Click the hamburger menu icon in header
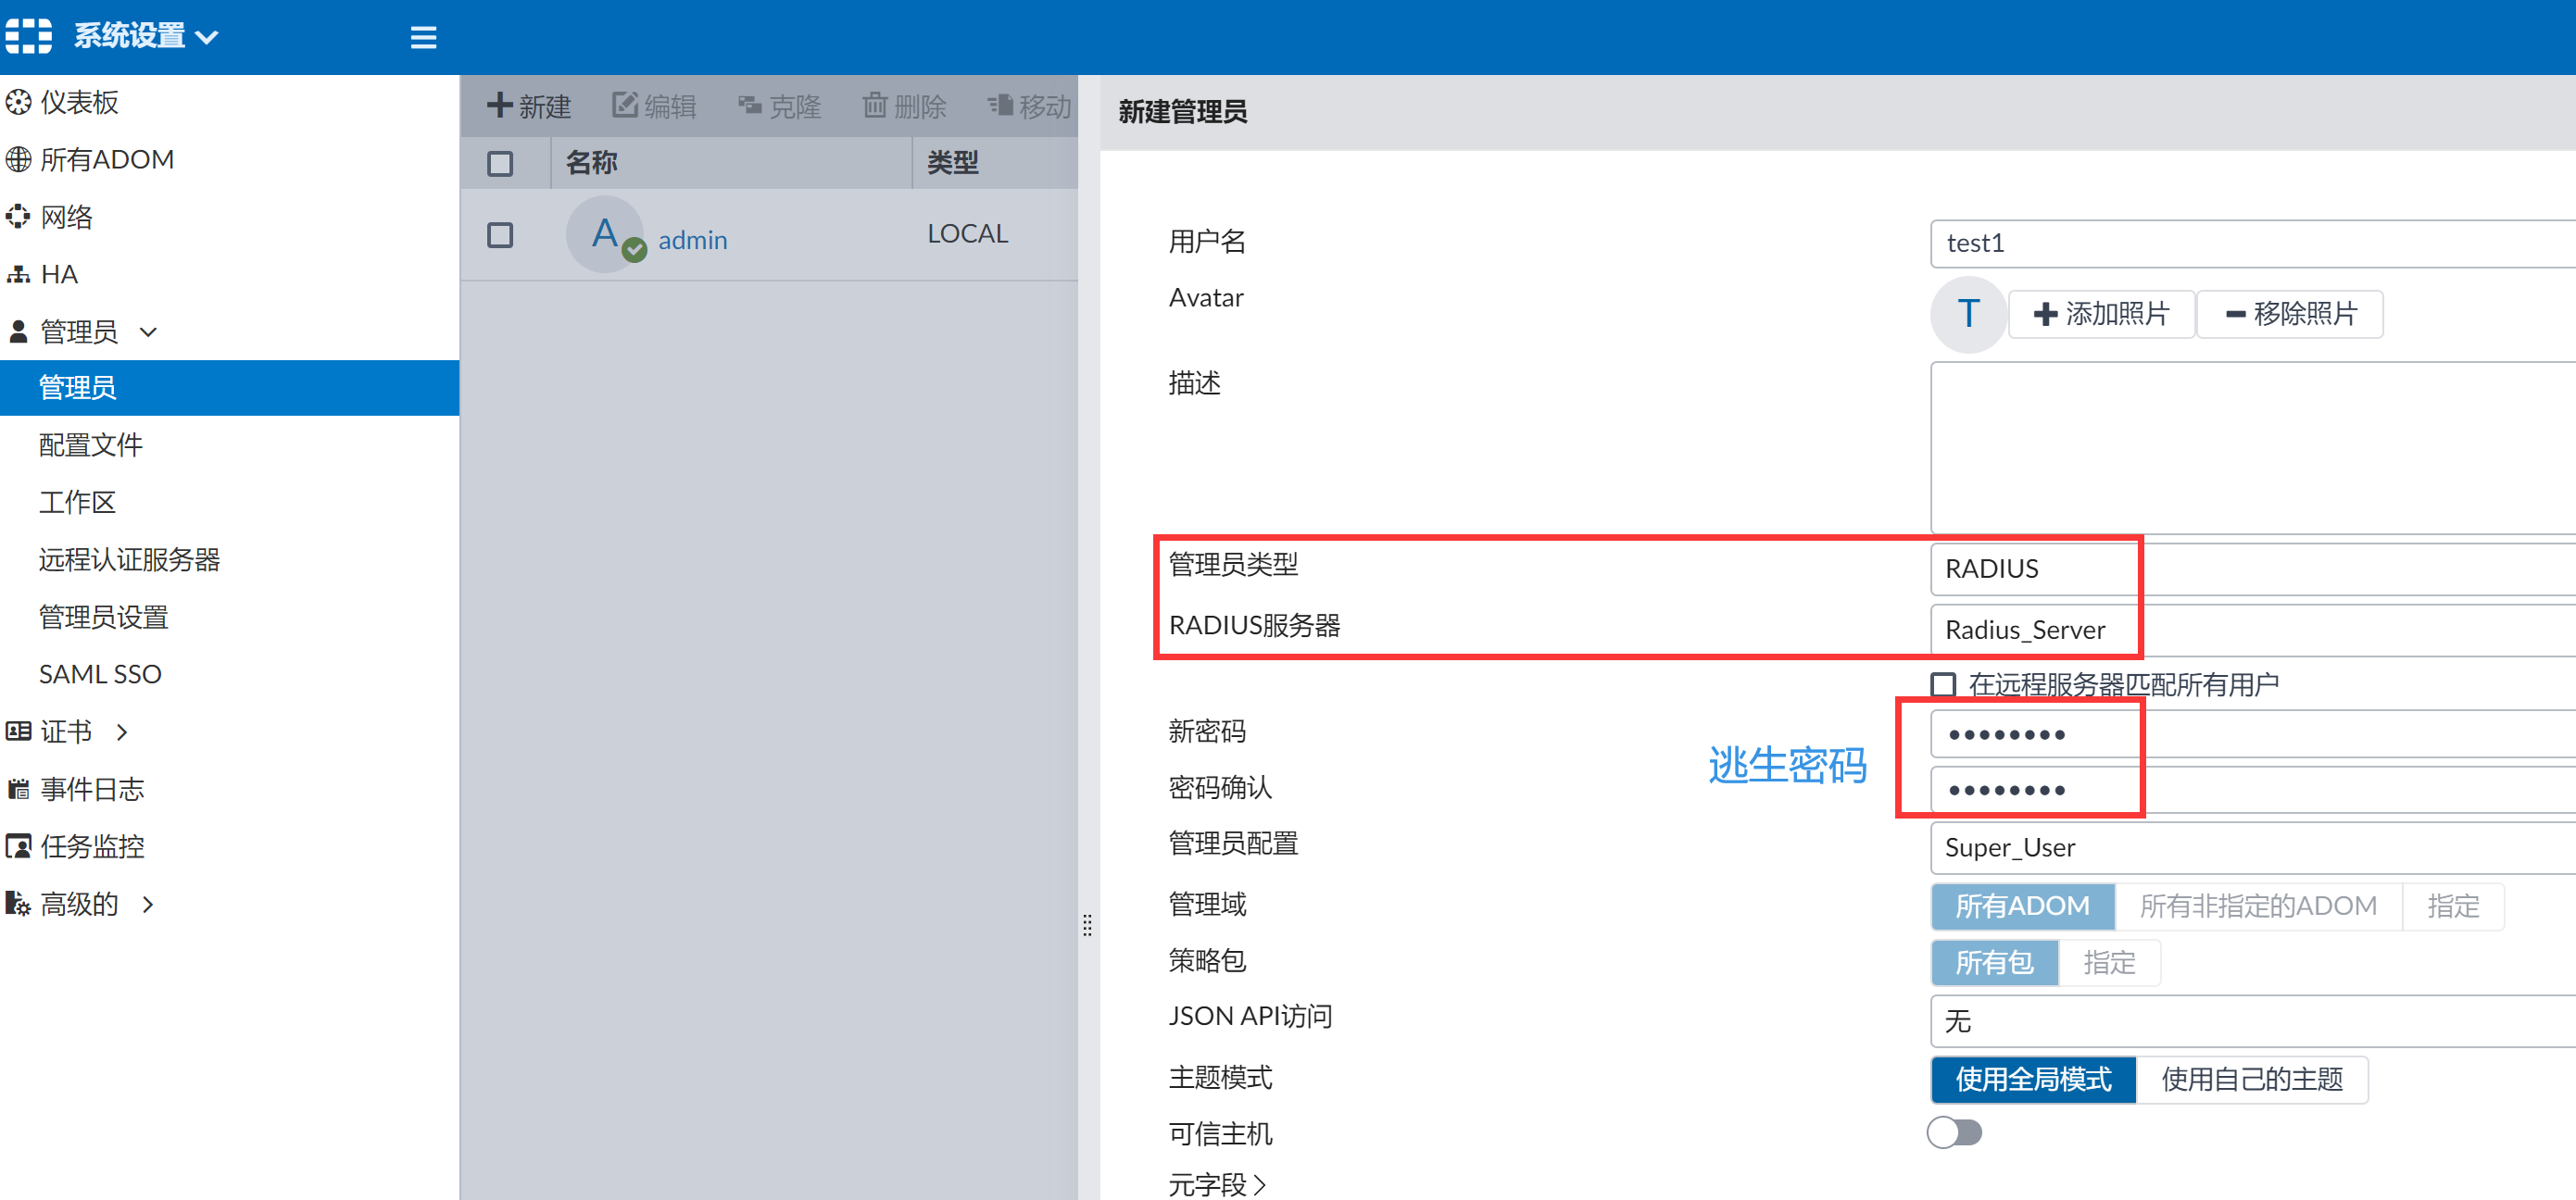 pyautogui.click(x=423, y=38)
